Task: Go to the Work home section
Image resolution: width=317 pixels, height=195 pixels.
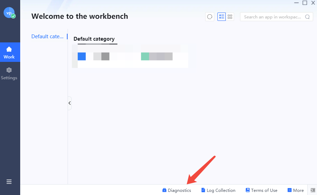Action: click(9, 52)
